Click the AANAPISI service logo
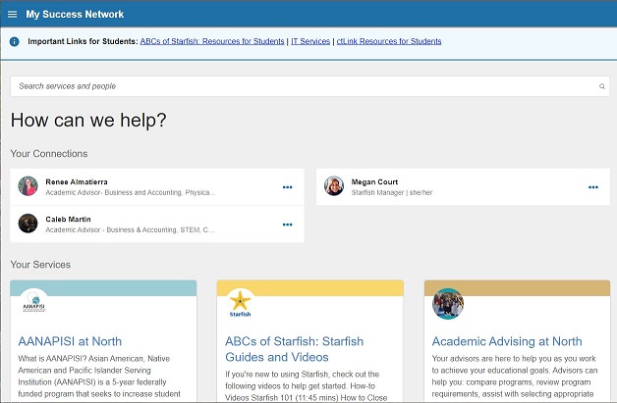Viewport: 617px width, 403px height. (x=34, y=302)
